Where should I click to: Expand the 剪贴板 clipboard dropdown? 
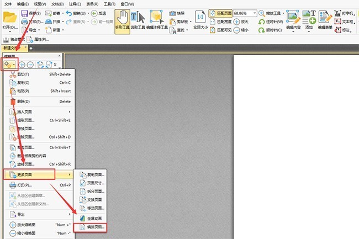pos(191,22)
